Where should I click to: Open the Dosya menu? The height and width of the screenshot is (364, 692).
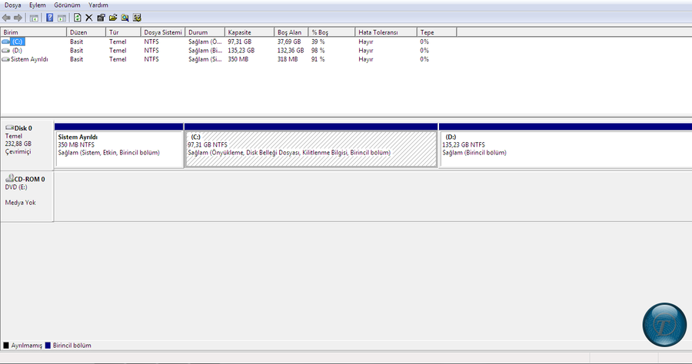(13, 5)
